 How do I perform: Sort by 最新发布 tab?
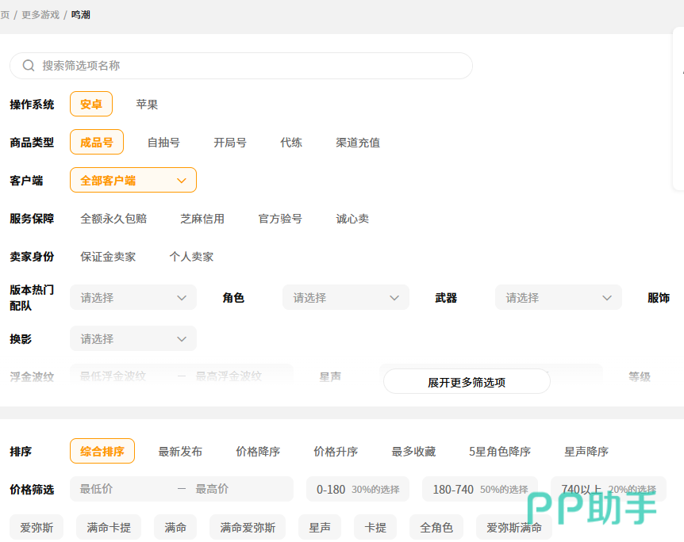[180, 452]
